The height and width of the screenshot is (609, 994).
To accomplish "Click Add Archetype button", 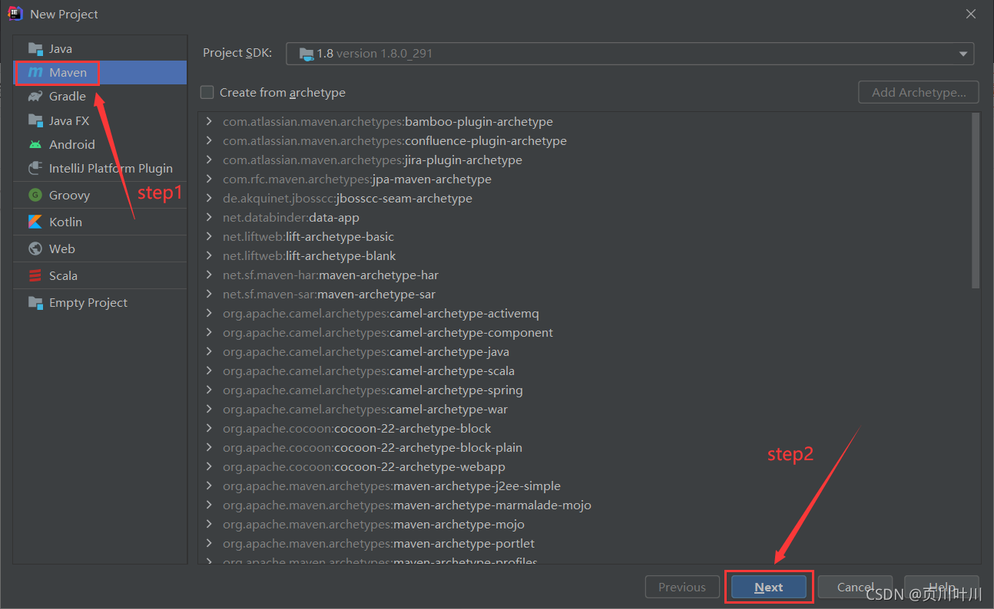I will (918, 92).
